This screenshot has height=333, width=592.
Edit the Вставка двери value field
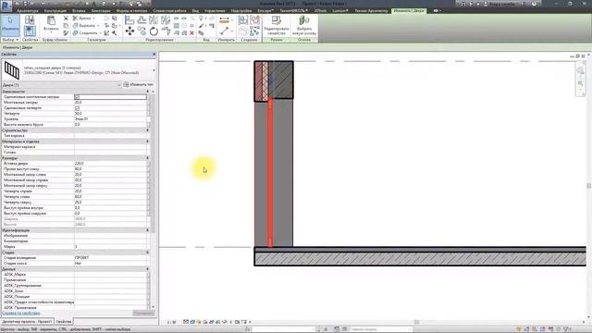tap(110, 164)
